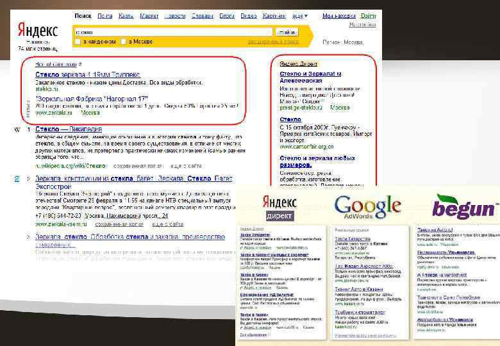
Task: Click 'ещё с сайта' under the Wikipedia result
Action: click(x=186, y=166)
